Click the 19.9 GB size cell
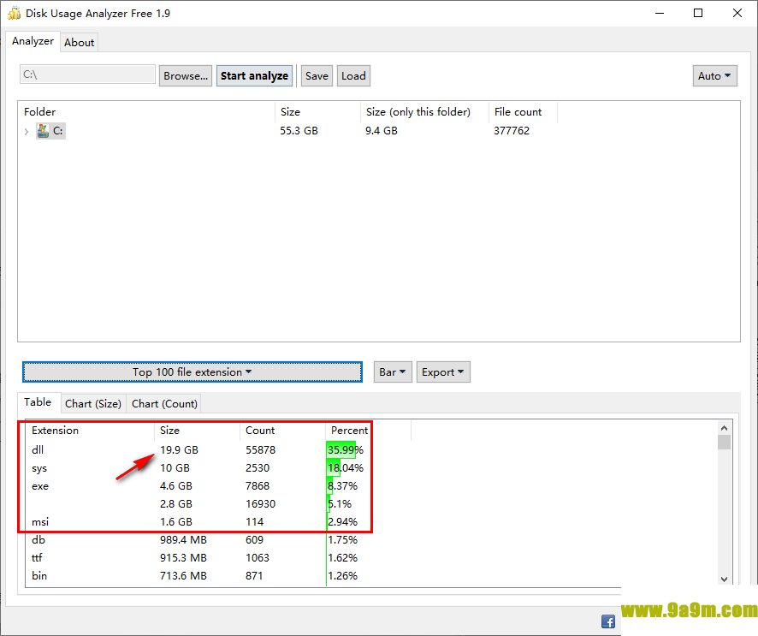The height and width of the screenshot is (636, 758). (179, 449)
